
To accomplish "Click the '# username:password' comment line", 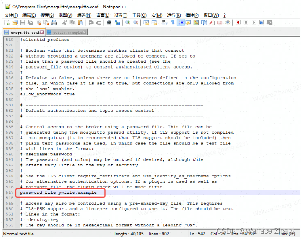I will pyautogui.click(x=46, y=154).
